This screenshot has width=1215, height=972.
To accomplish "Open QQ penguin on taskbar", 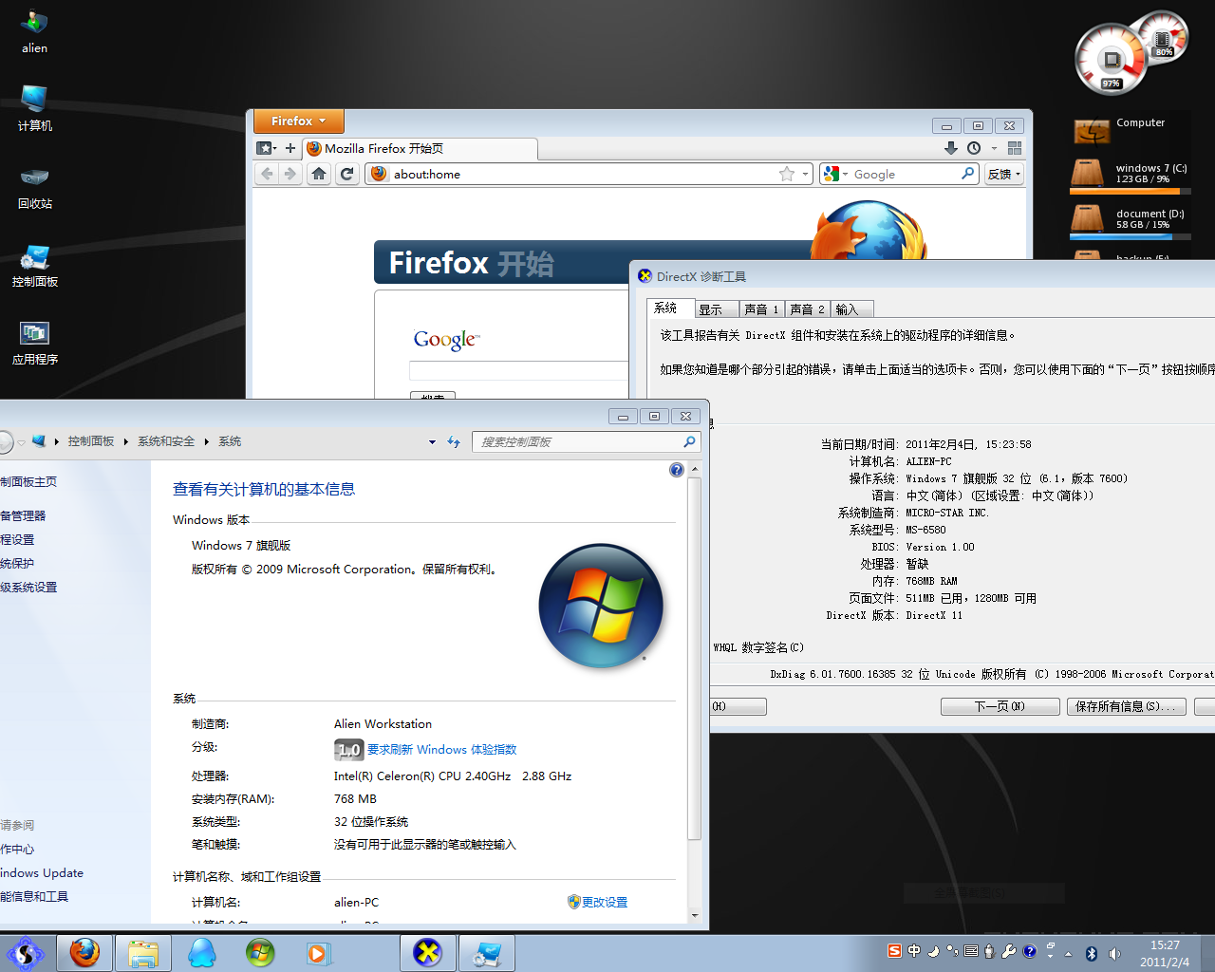I will (202, 953).
